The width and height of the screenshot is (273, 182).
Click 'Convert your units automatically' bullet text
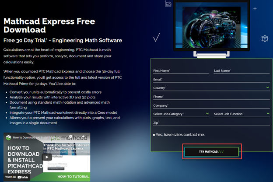click(x=56, y=92)
